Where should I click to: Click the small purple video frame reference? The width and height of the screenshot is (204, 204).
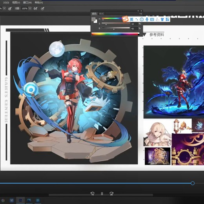click(x=158, y=156)
